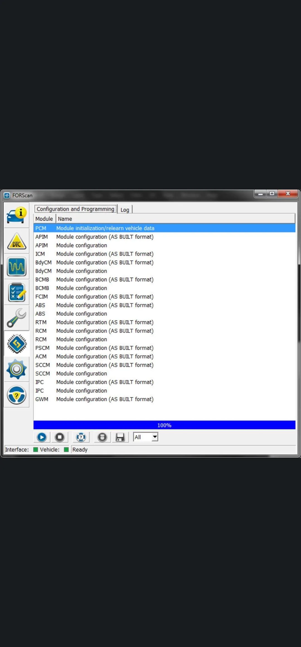Close the FORScan window
The image size is (301, 647).
tap(288, 194)
